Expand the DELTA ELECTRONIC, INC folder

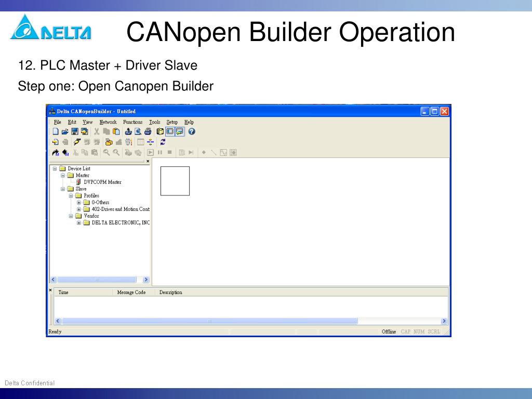79,222
